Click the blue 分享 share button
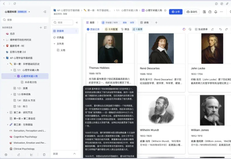231x159 pixels. pyautogui.click(x=176, y=12)
